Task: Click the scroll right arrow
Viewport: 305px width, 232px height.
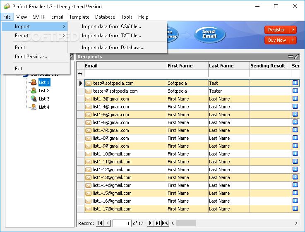Action: pos(296,223)
